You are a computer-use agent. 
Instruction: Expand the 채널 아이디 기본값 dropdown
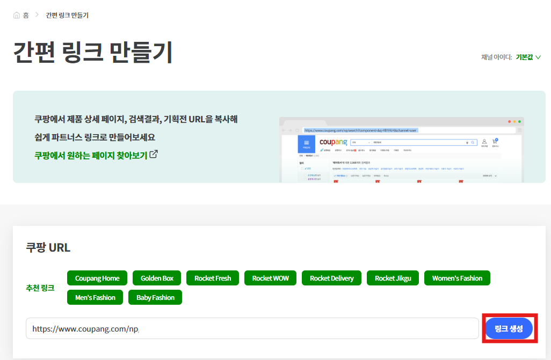(x=528, y=57)
